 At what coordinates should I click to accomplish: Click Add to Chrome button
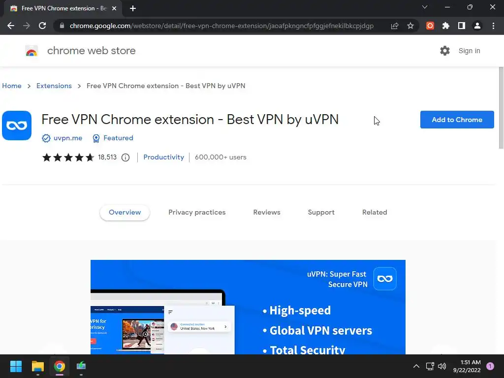(x=457, y=120)
